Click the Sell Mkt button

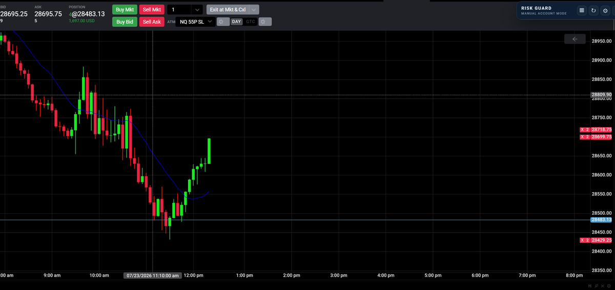point(152,9)
